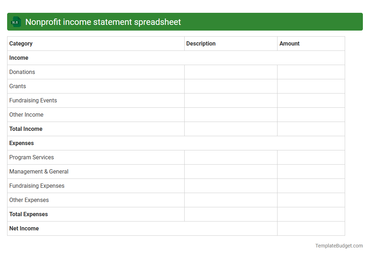This screenshot has width=370, height=256.
Task: Click the Fundraising Events cell
Action: (x=33, y=100)
